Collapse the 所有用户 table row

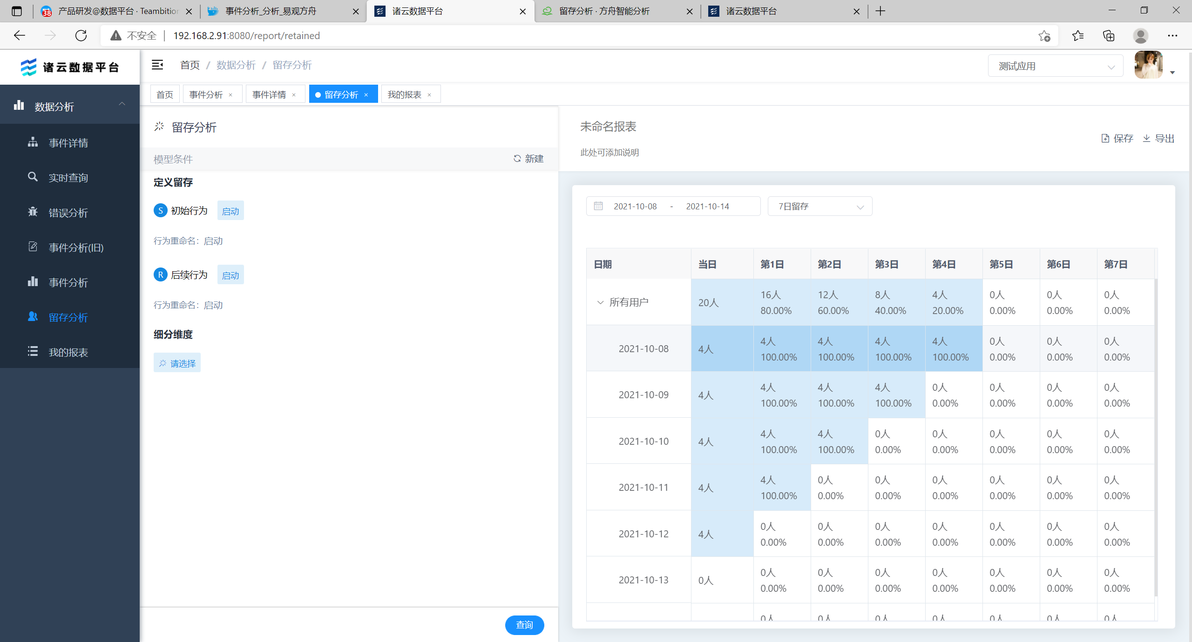(600, 302)
